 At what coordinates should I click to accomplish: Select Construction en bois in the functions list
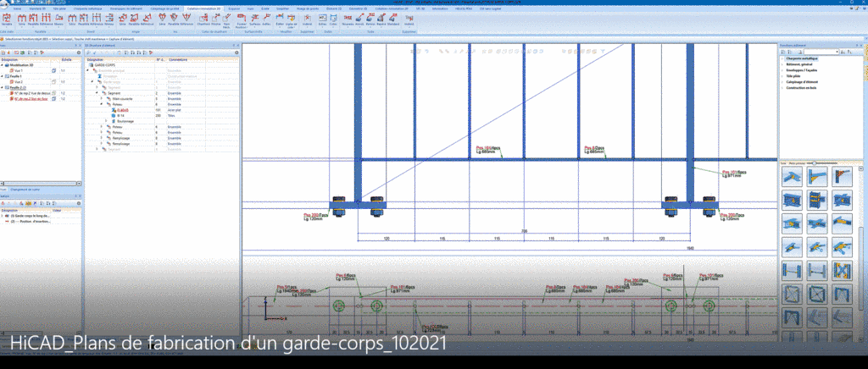[801, 87]
